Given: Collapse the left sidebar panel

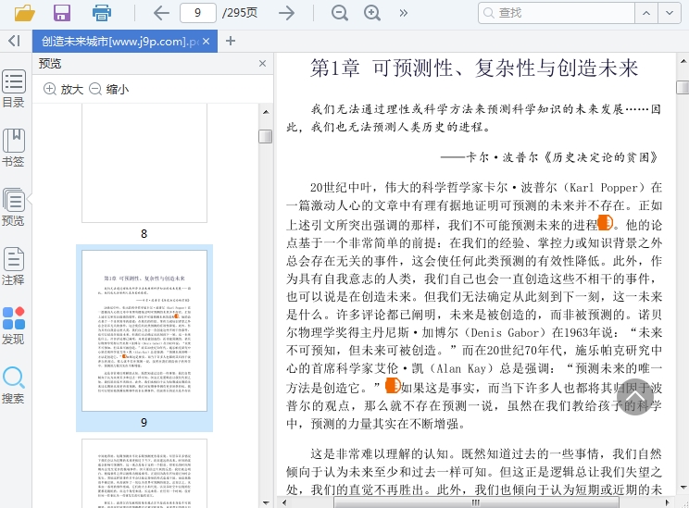Looking at the screenshot, I should coord(13,41).
